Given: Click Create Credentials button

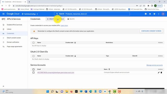Looking at the screenshot, I should [55, 19].
